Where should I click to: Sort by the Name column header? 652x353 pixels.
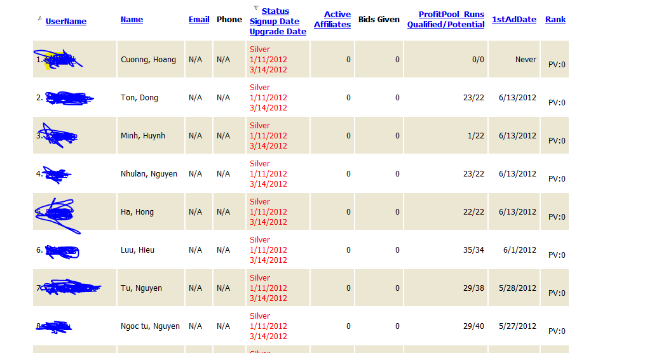coord(132,20)
